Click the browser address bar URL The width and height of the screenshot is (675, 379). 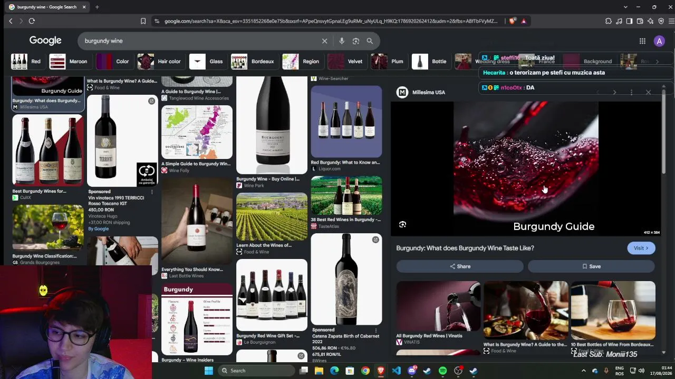click(x=331, y=21)
